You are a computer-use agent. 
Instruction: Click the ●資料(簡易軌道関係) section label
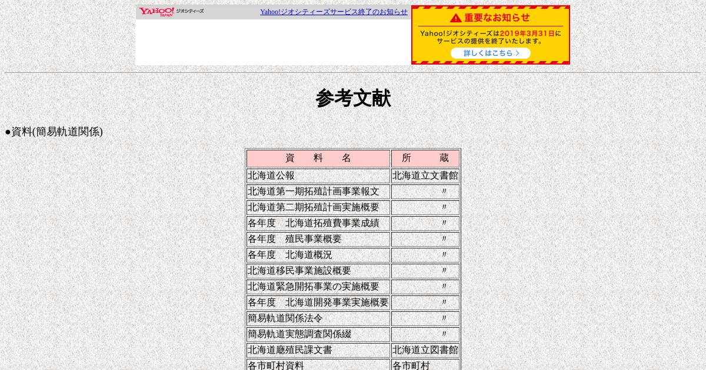[x=54, y=132]
